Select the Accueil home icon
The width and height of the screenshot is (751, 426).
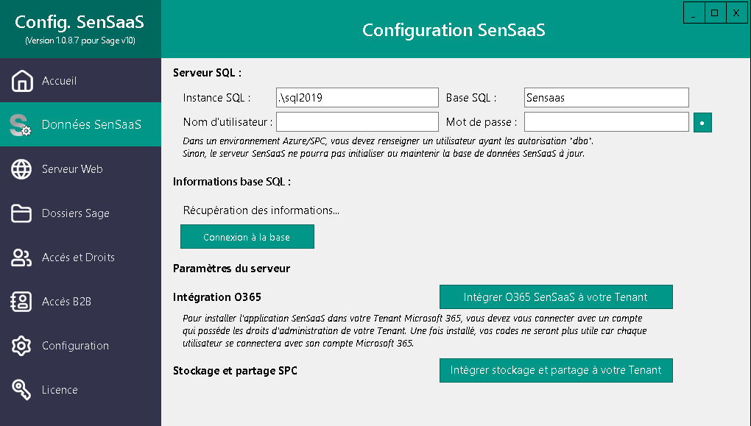[21, 81]
